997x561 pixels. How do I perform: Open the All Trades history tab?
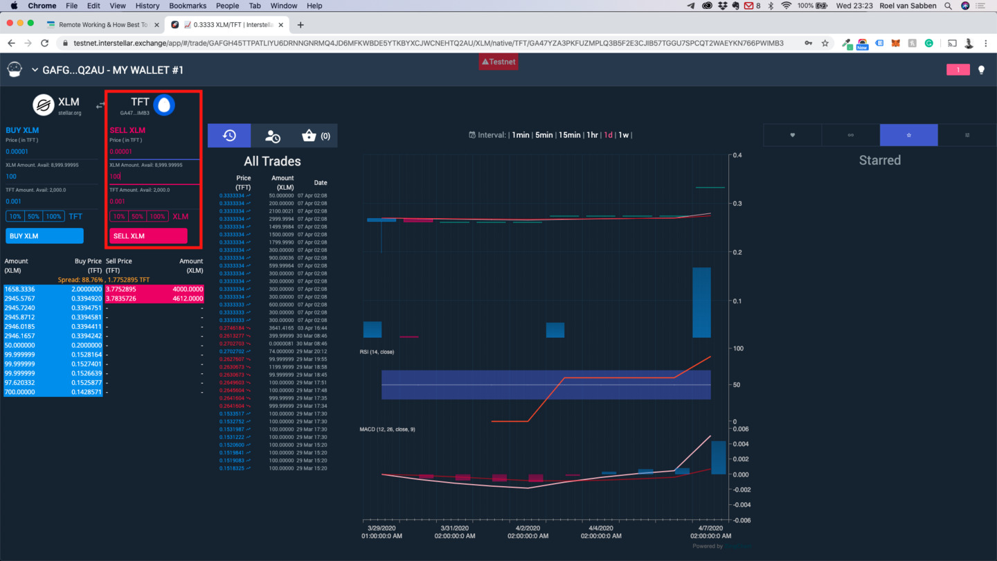(229, 136)
